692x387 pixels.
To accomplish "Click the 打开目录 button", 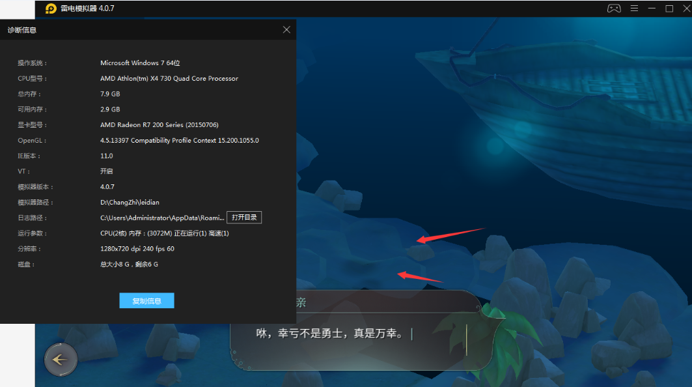I will click(244, 218).
